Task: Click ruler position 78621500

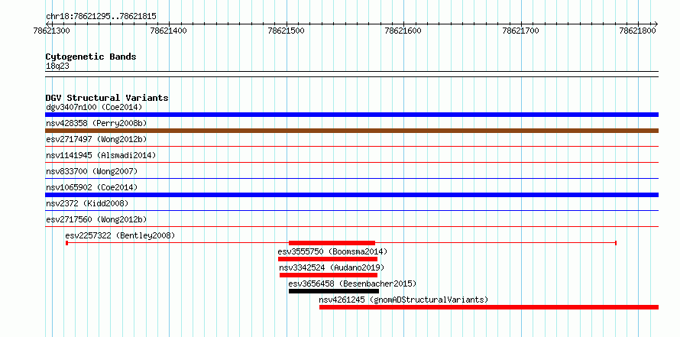Action: coord(287,31)
